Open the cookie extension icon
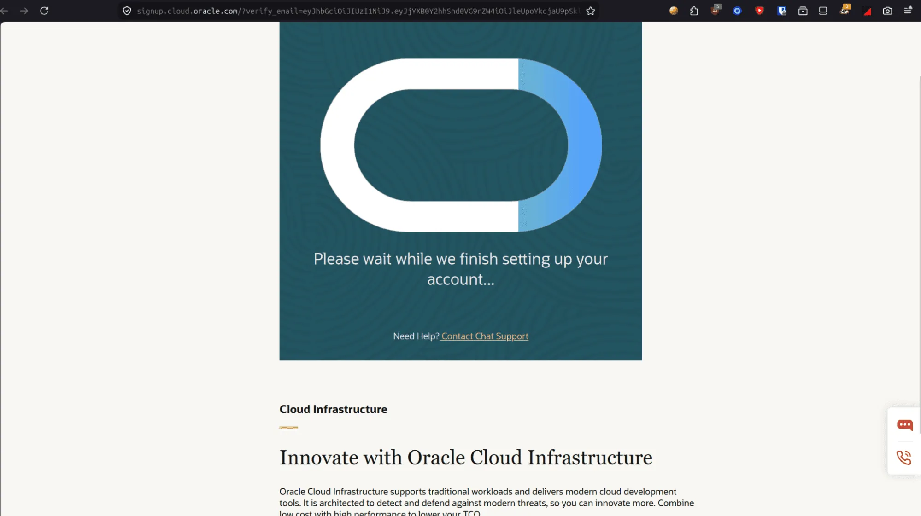This screenshot has height=516, width=921. [674, 11]
